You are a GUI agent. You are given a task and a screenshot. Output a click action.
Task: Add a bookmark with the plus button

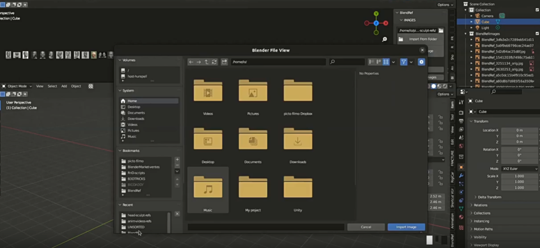177,160
